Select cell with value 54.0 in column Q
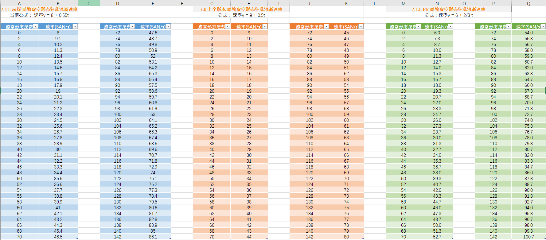 coord(528,33)
